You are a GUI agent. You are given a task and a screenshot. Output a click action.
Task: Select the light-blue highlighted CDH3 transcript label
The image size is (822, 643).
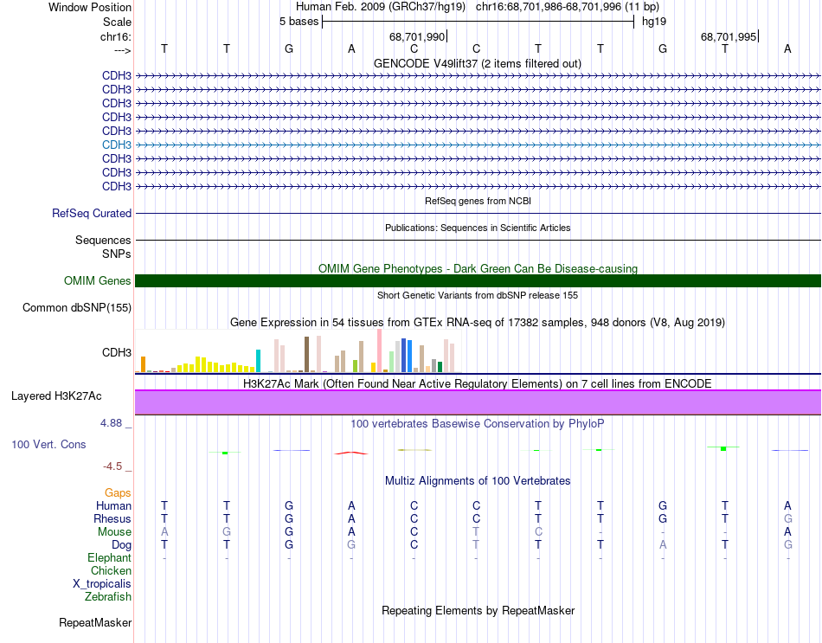pyautogui.click(x=117, y=145)
